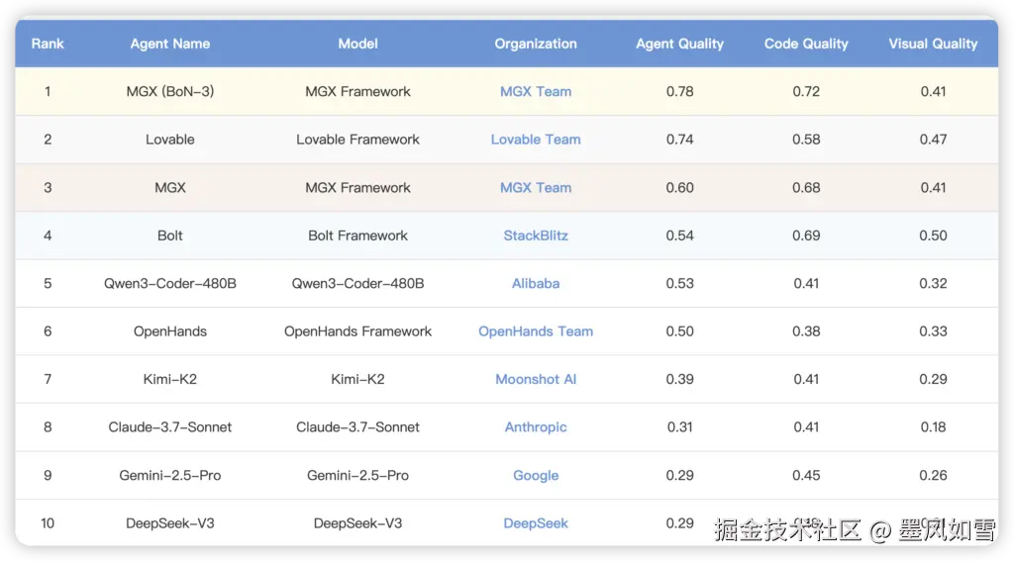Select the 0.32 Visual Quality value
This screenshot has height=561, width=1014.
(x=933, y=283)
